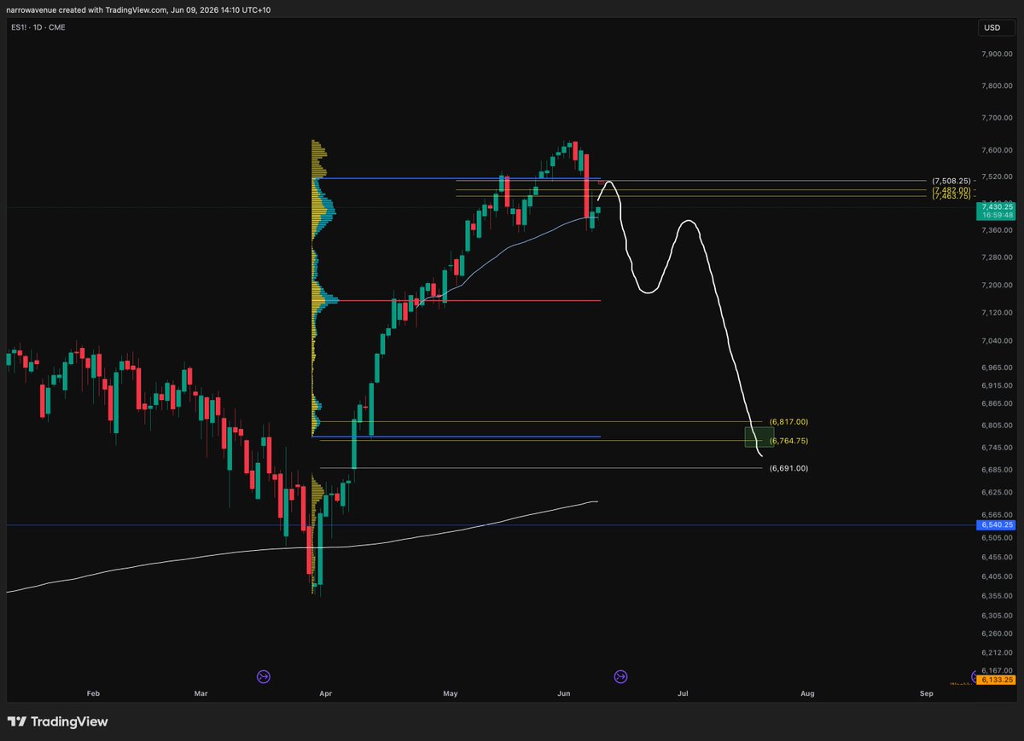Screen dimensions: 1024x741
Task: Click the 6,212.00 price axis label
Action: [997, 652]
